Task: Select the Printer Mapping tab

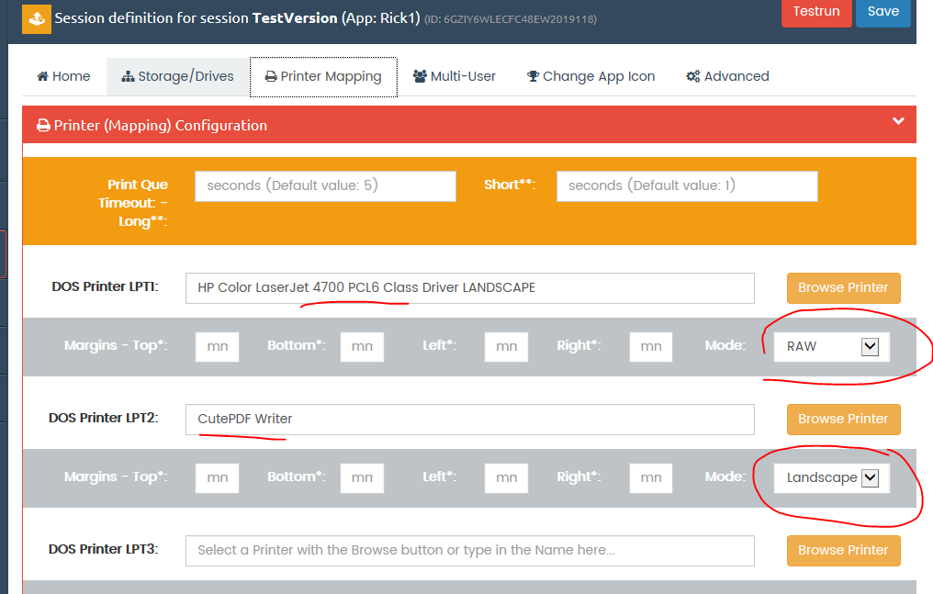Action: (x=323, y=76)
